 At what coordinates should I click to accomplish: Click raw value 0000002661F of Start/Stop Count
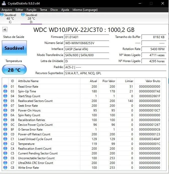point(150,96)
